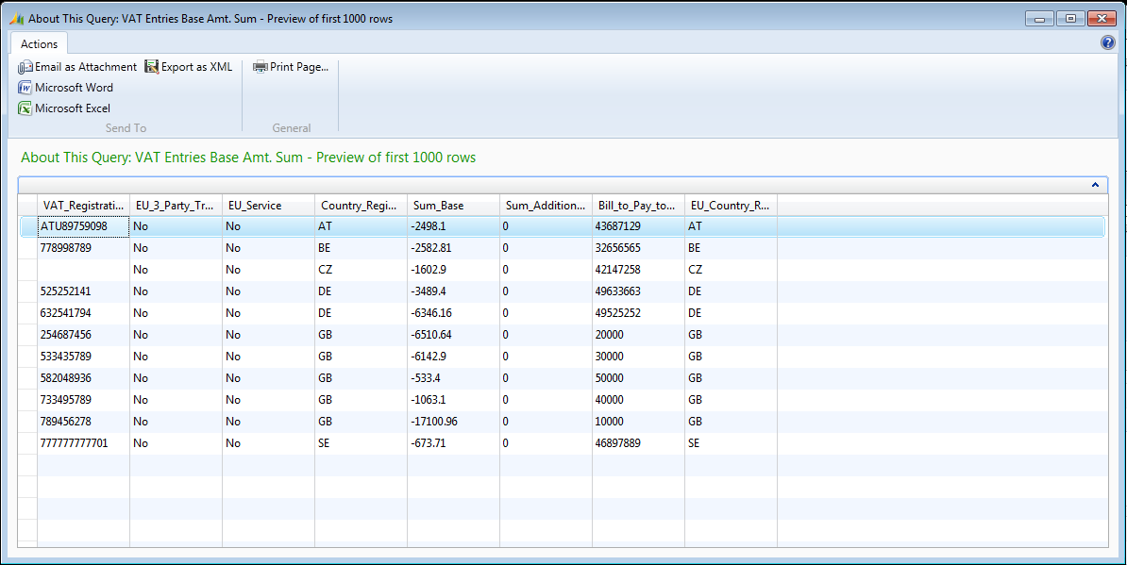This screenshot has height=565, width=1127.
Task: Send the data to Microsoft Excel
Action: (64, 108)
